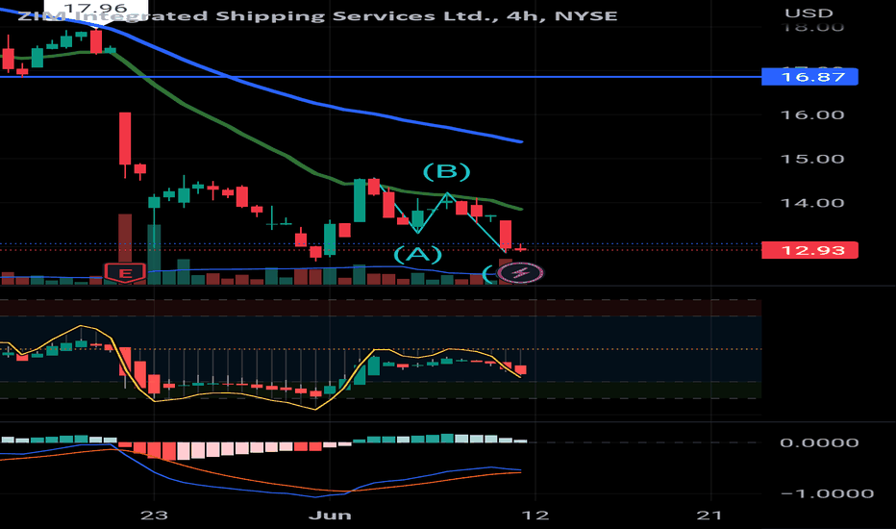Click the 23 date axis label
This screenshot has width=896, height=529.
click(154, 516)
